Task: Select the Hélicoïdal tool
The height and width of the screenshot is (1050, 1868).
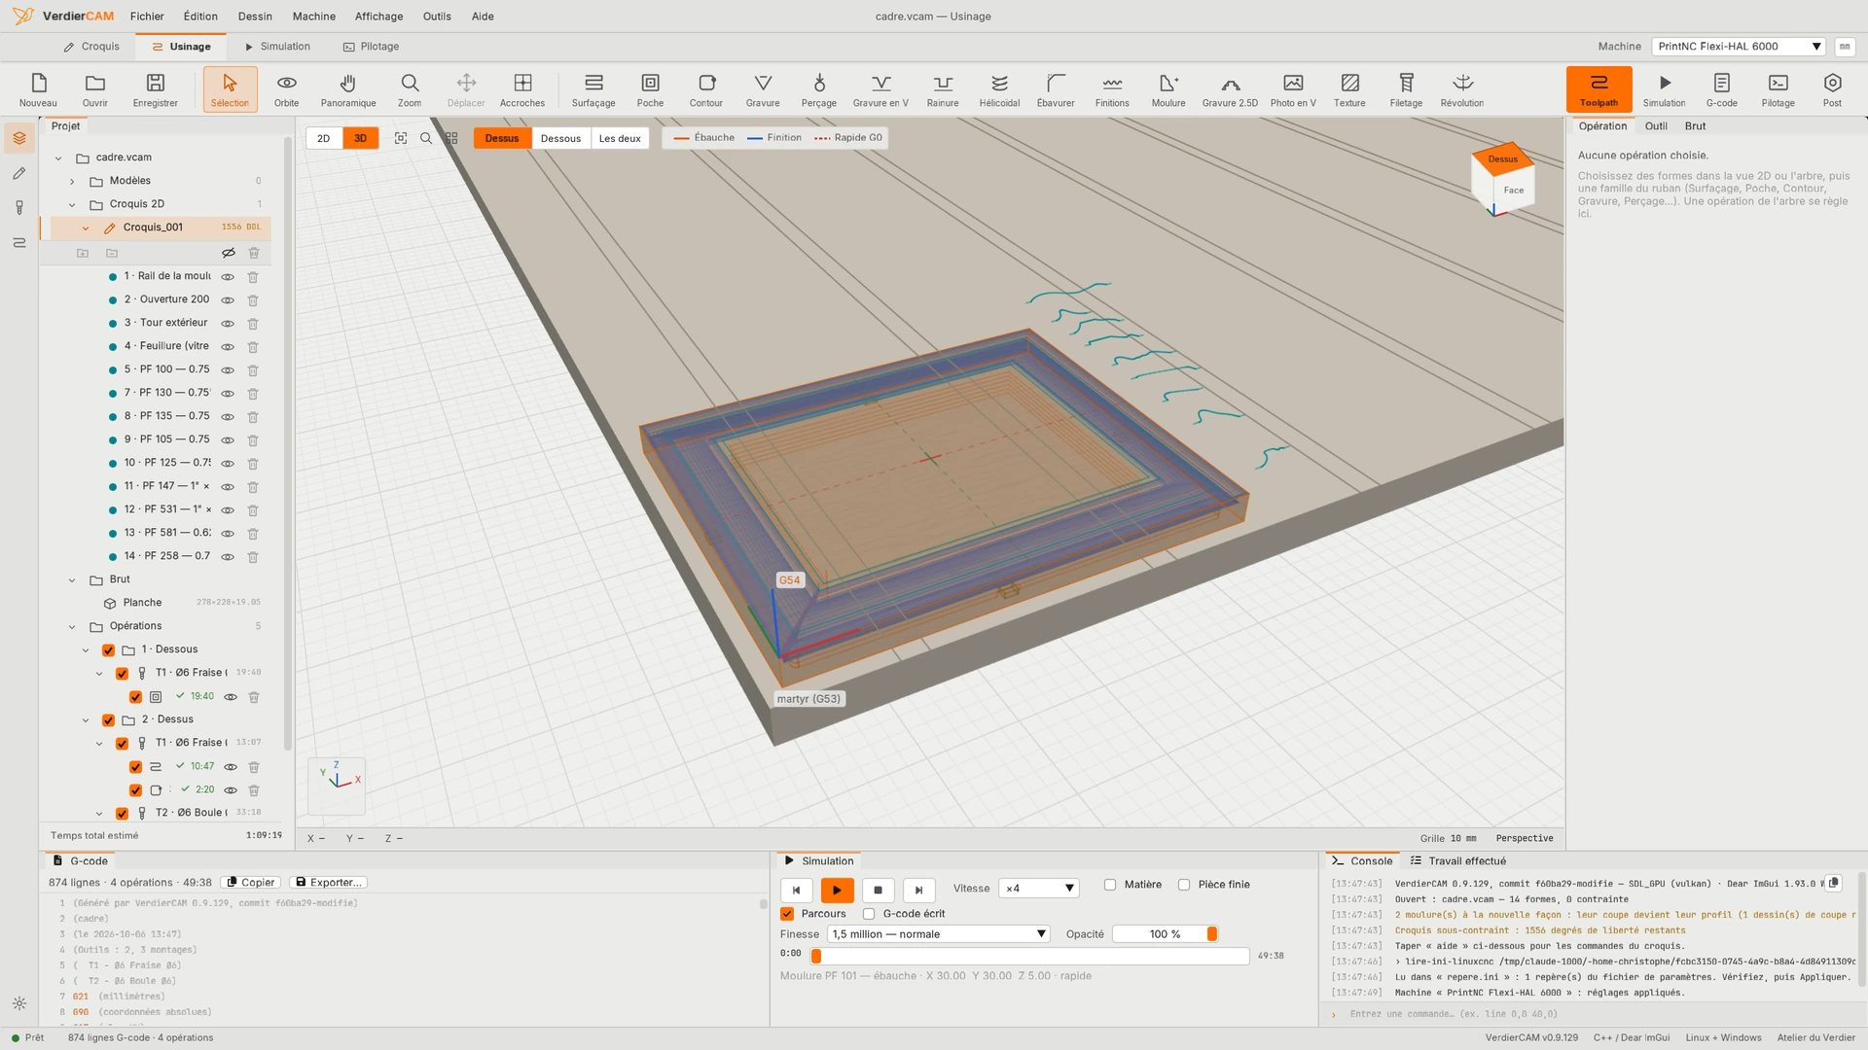Action: click(x=999, y=89)
